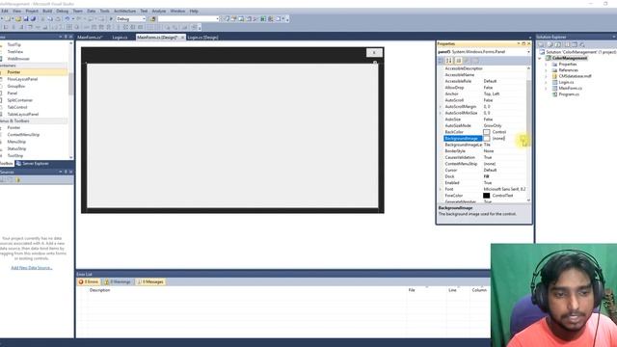Click the Save icon in the main toolbar
Viewport: 617px width, 347px height.
point(26,19)
